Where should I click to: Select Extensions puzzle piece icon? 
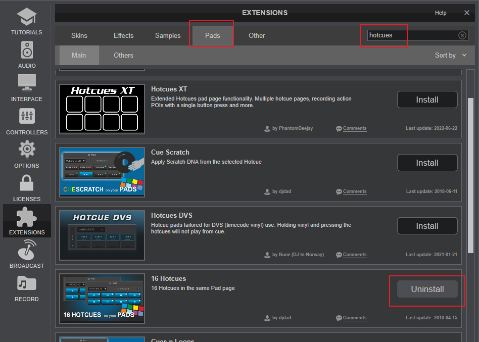[x=27, y=217]
